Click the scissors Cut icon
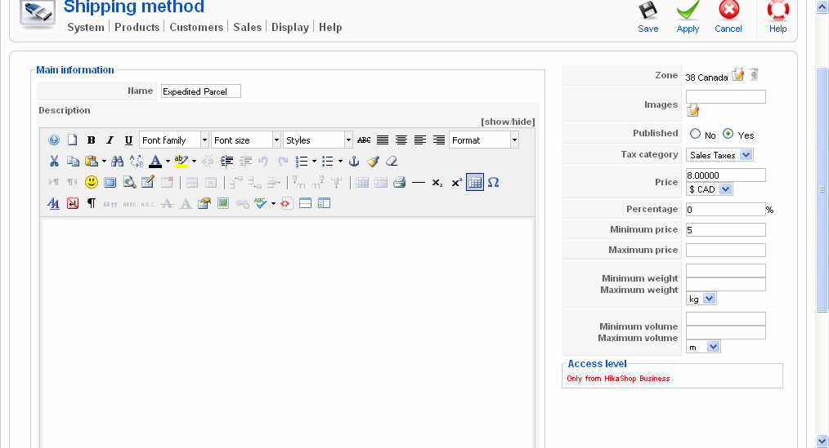829x448 pixels. [54, 162]
